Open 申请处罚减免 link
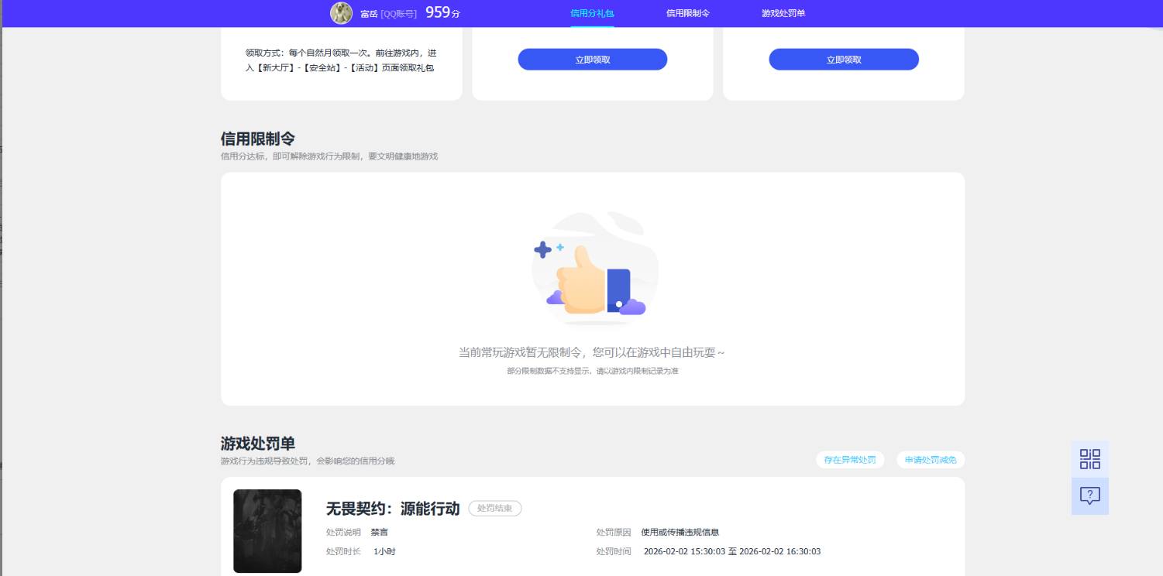 (931, 460)
